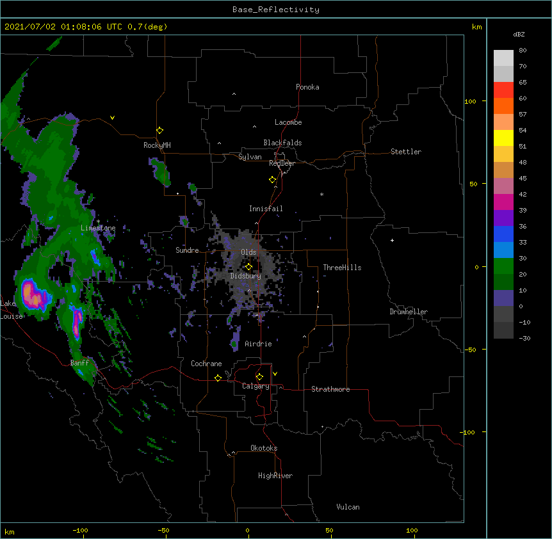Click the Okotoks city label
The height and width of the screenshot is (539, 552).
[x=264, y=448]
